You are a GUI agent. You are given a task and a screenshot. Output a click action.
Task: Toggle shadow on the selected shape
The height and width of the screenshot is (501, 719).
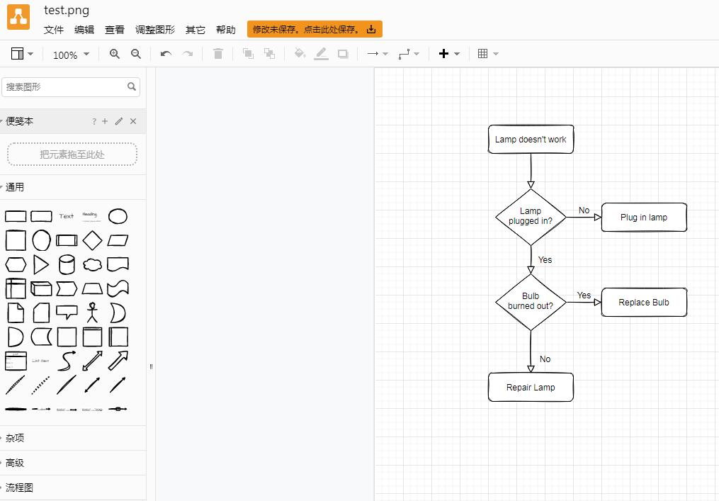[343, 54]
